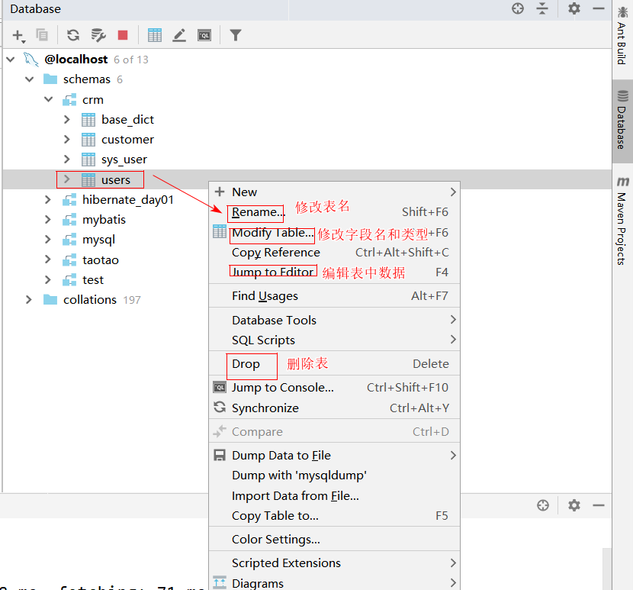Open the Database side tab
The width and height of the screenshot is (633, 590).
tap(622, 121)
